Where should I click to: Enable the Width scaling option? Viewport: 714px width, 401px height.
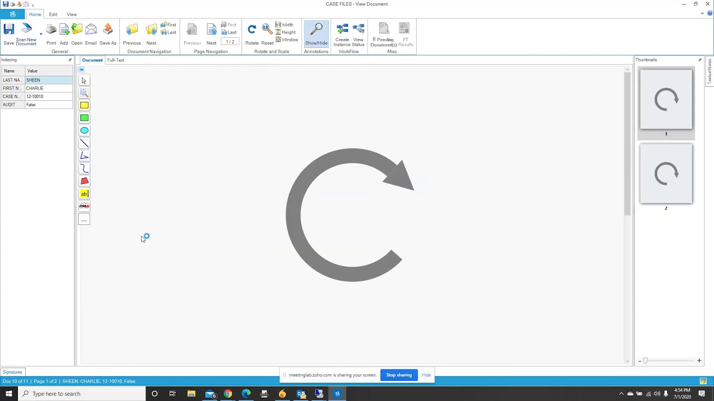(x=284, y=25)
